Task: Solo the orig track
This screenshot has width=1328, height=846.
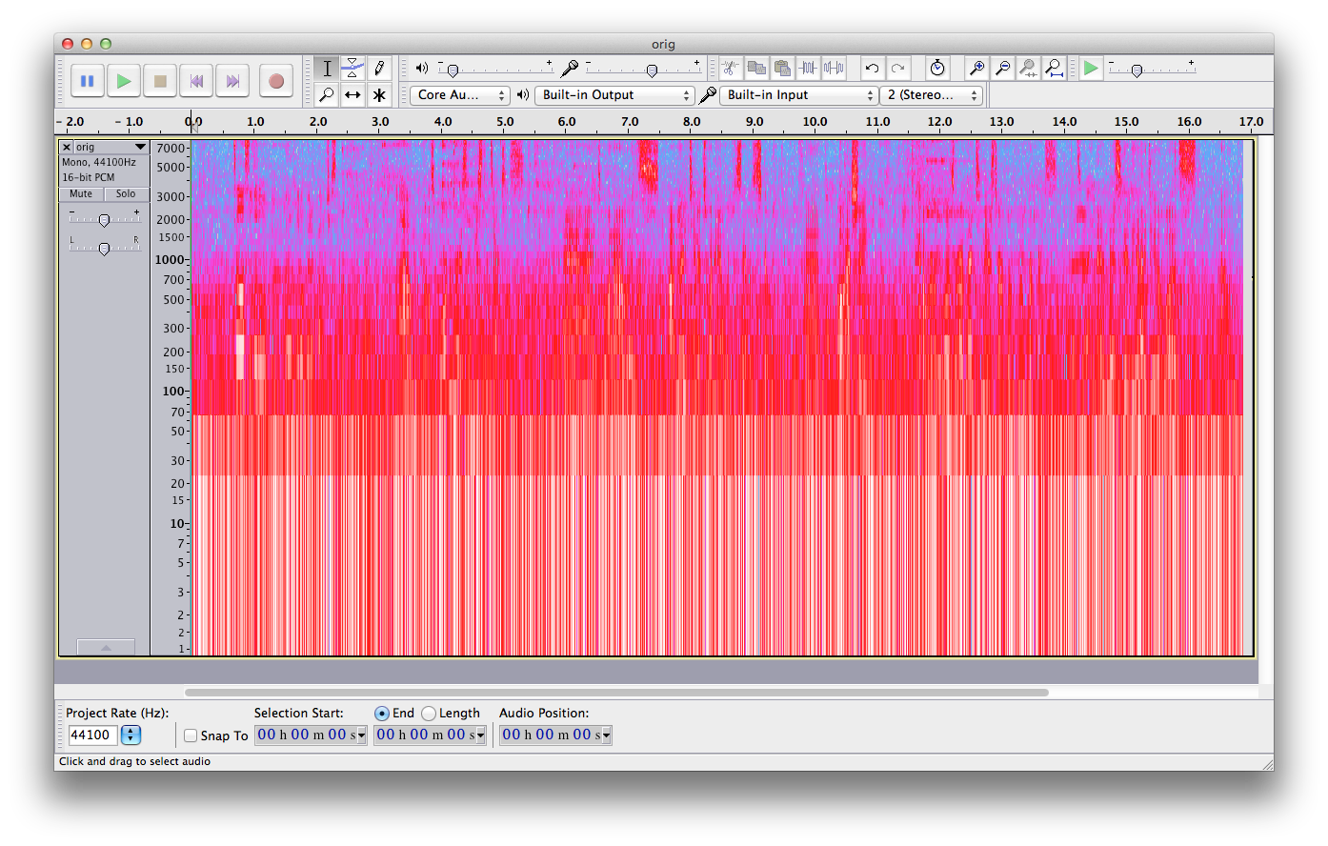Action: pos(126,194)
